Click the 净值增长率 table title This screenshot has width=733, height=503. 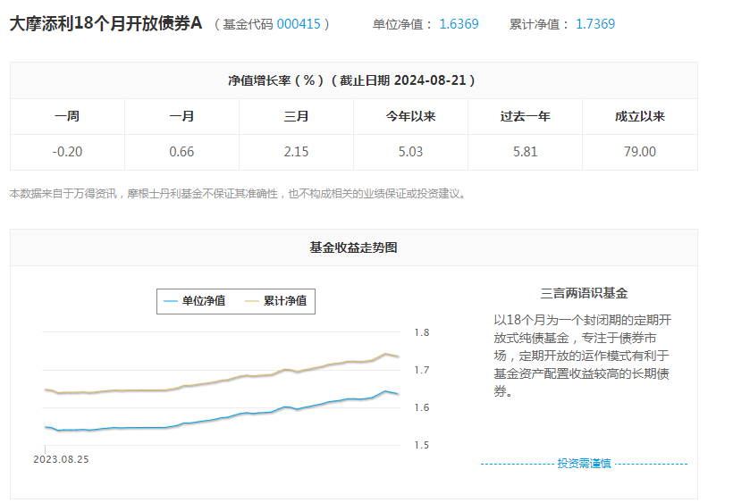[x=351, y=80]
